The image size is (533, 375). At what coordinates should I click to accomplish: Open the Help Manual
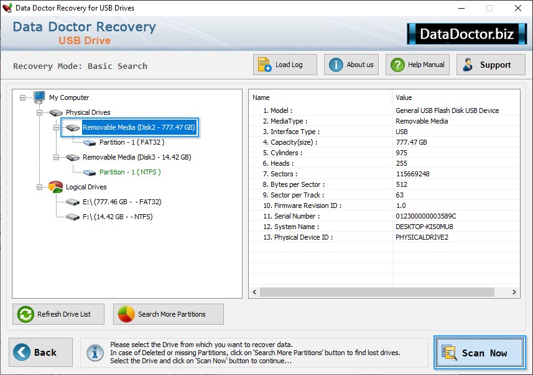point(417,65)
